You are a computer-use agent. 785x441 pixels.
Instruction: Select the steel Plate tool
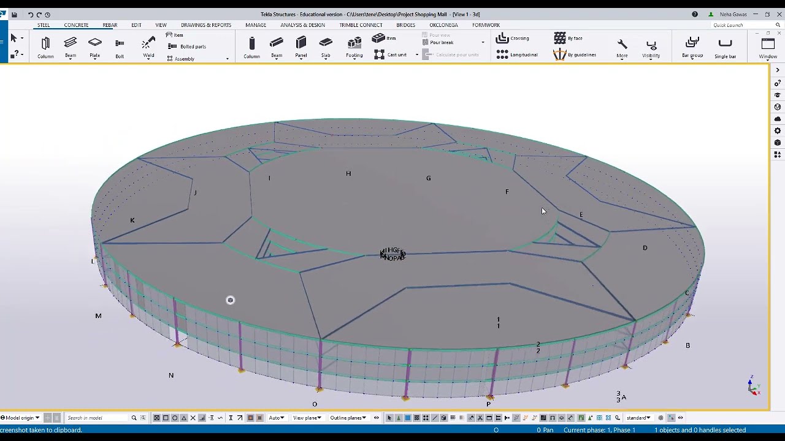[94, 48]
